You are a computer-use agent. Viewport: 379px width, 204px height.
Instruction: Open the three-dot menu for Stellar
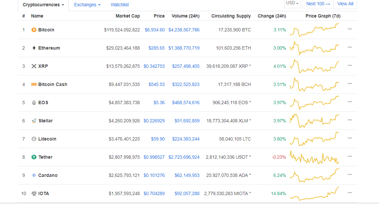349,120
